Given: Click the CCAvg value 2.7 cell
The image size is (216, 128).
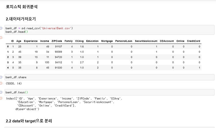Looking at the screenshot, I should (x=82, y=62).
